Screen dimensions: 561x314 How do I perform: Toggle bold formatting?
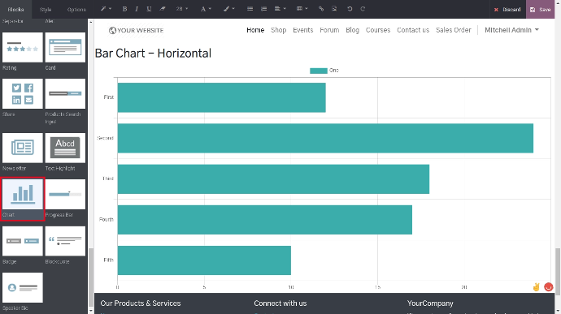(x=124, y=9)
